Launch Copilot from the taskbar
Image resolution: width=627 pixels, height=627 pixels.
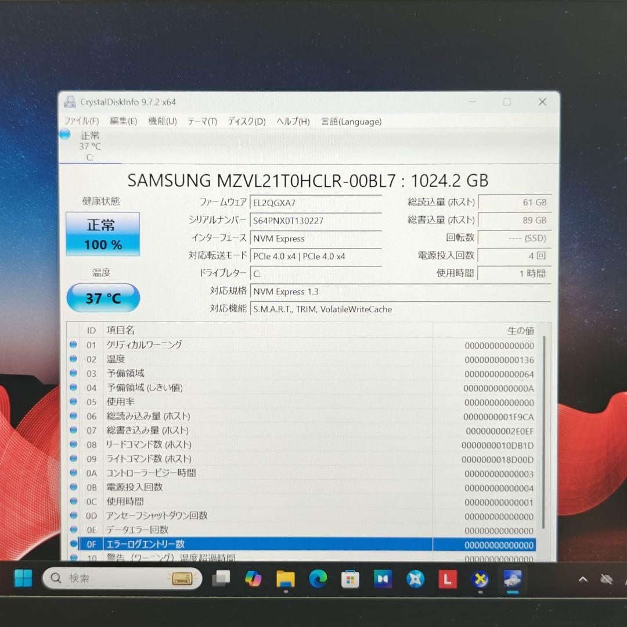254,578
